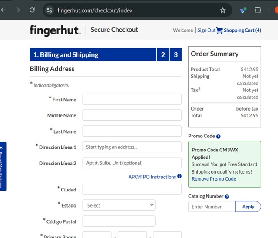The width and height of the screenshot is (278, 238).
Task: Click the shopping cart icon
Action: click(219, 30)
